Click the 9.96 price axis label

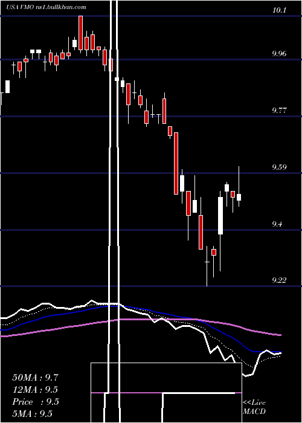279,53
